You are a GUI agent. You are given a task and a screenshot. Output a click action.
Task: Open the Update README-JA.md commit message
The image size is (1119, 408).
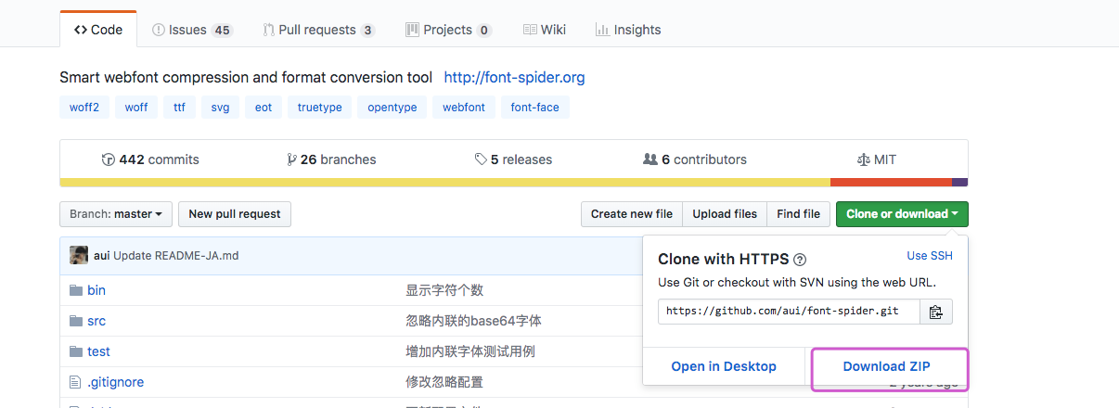[x=176, y=255]
